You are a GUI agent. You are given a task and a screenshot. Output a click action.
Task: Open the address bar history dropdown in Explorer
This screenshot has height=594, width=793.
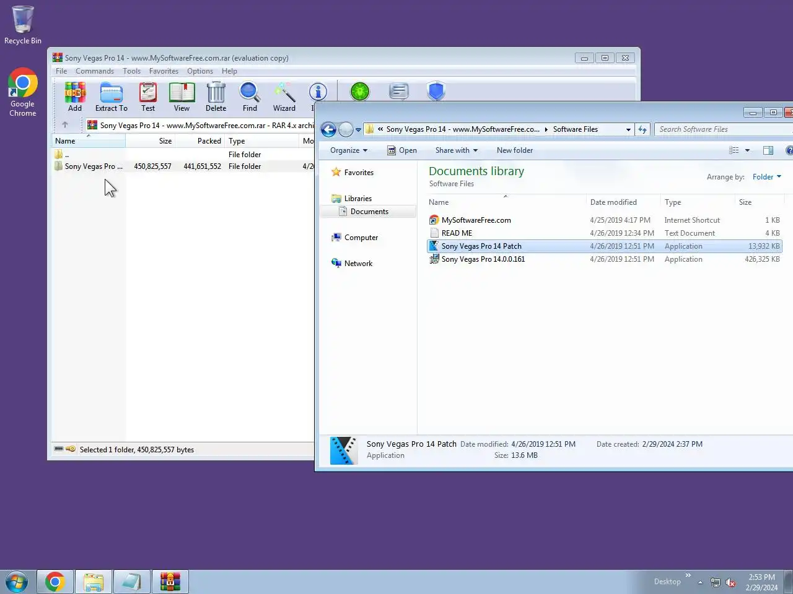tap(628, 129)
